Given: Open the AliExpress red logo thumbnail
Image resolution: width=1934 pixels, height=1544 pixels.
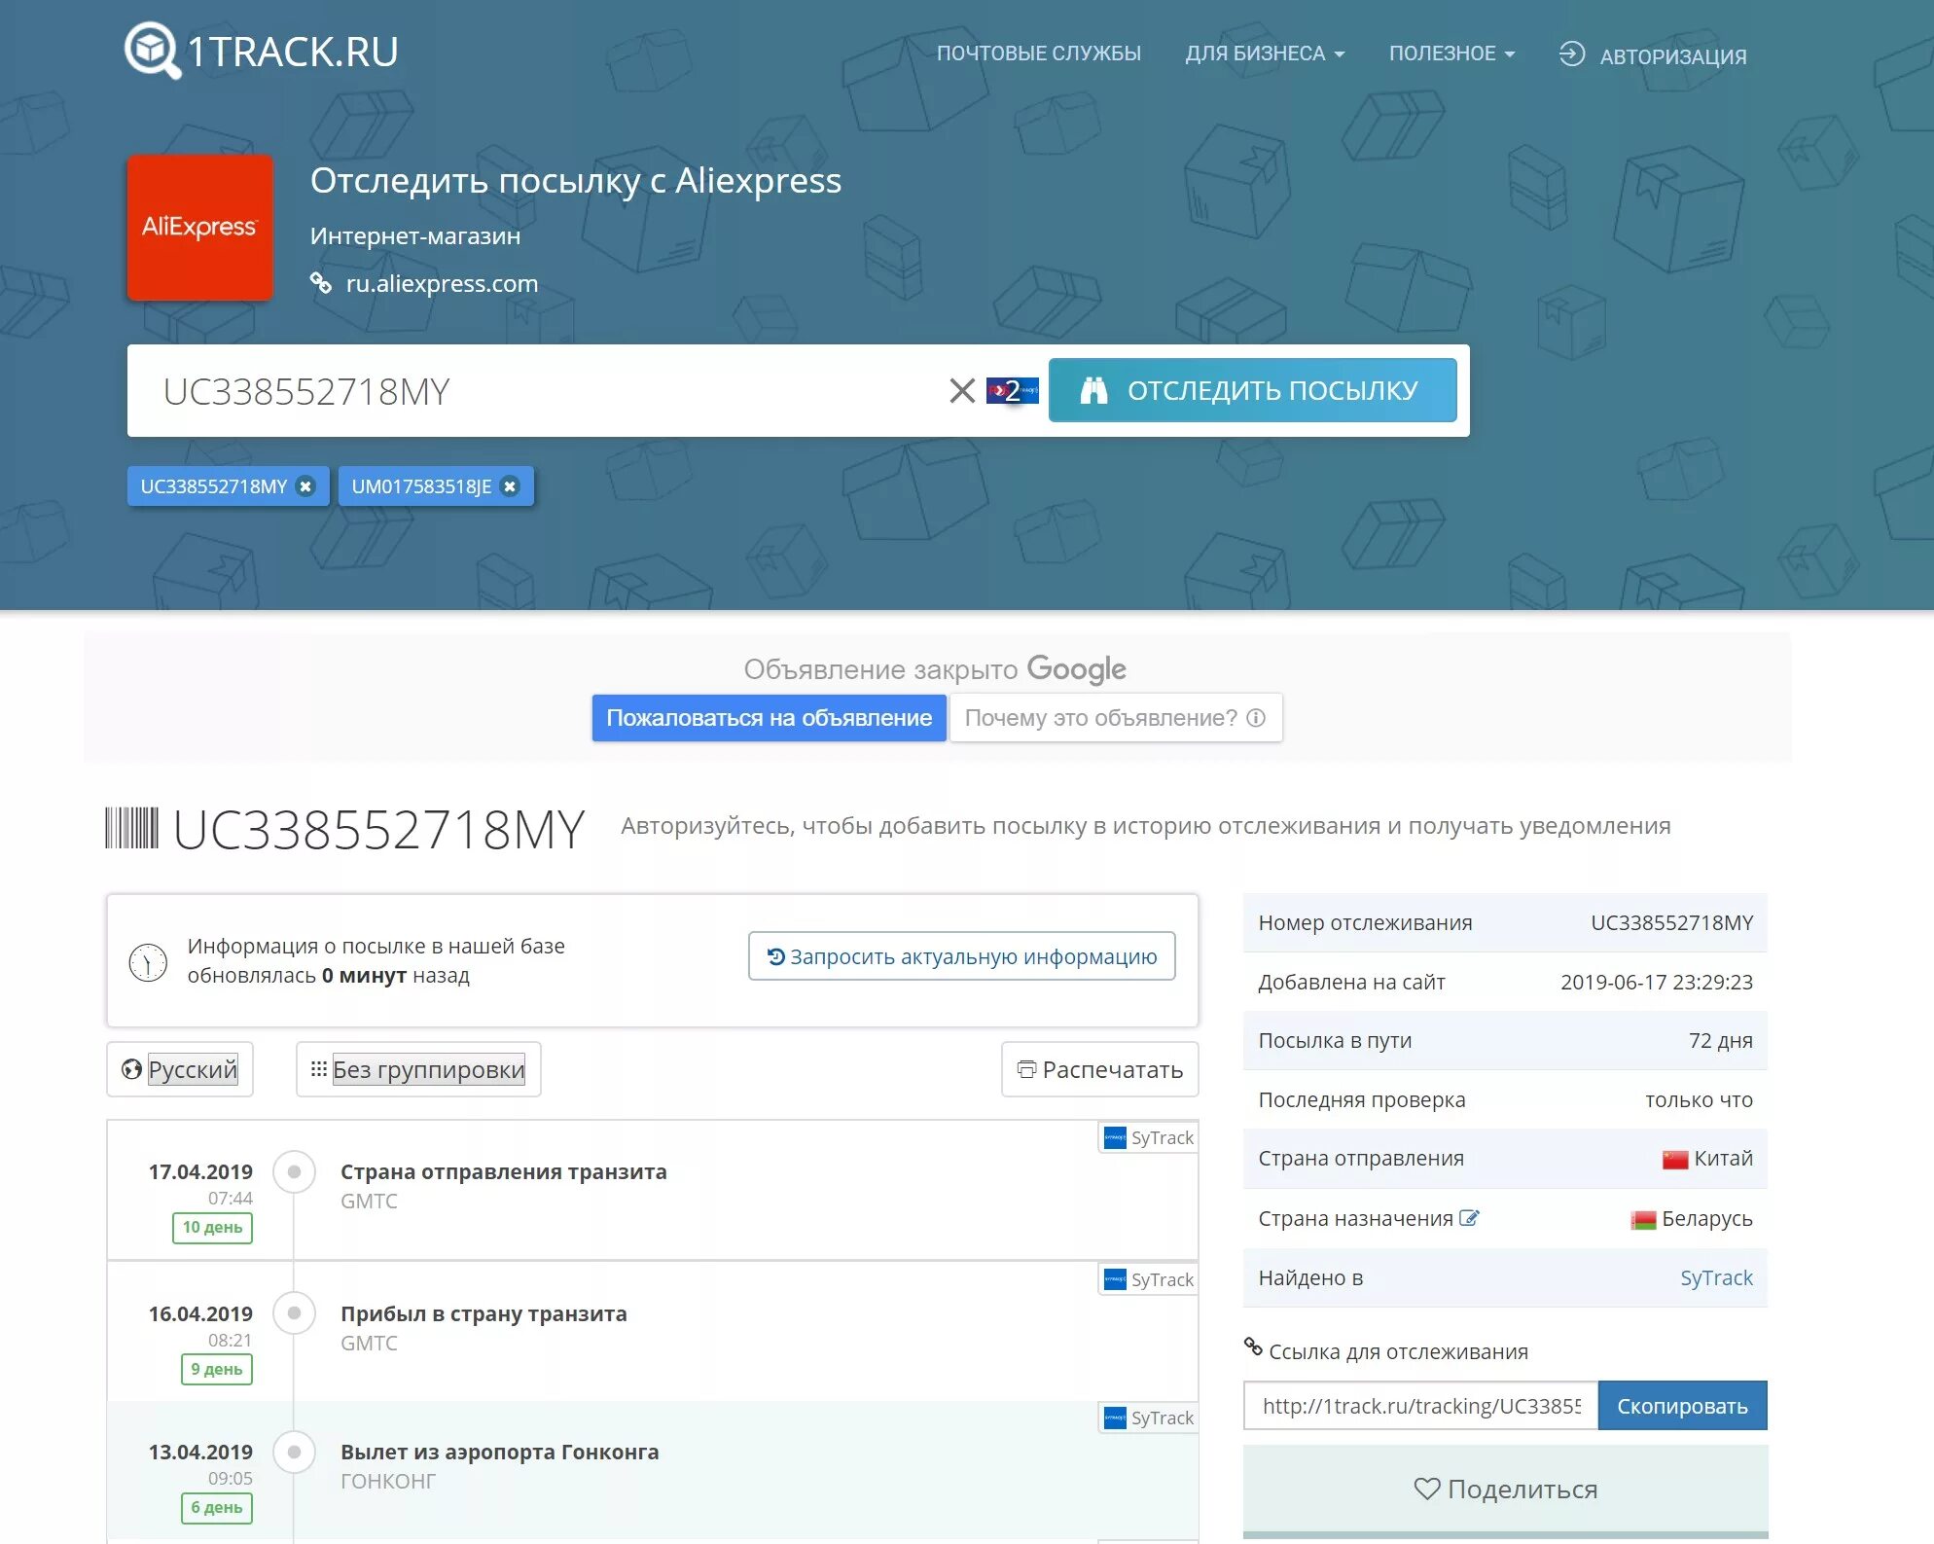Looking at the screenshot, I should (200, 227).
